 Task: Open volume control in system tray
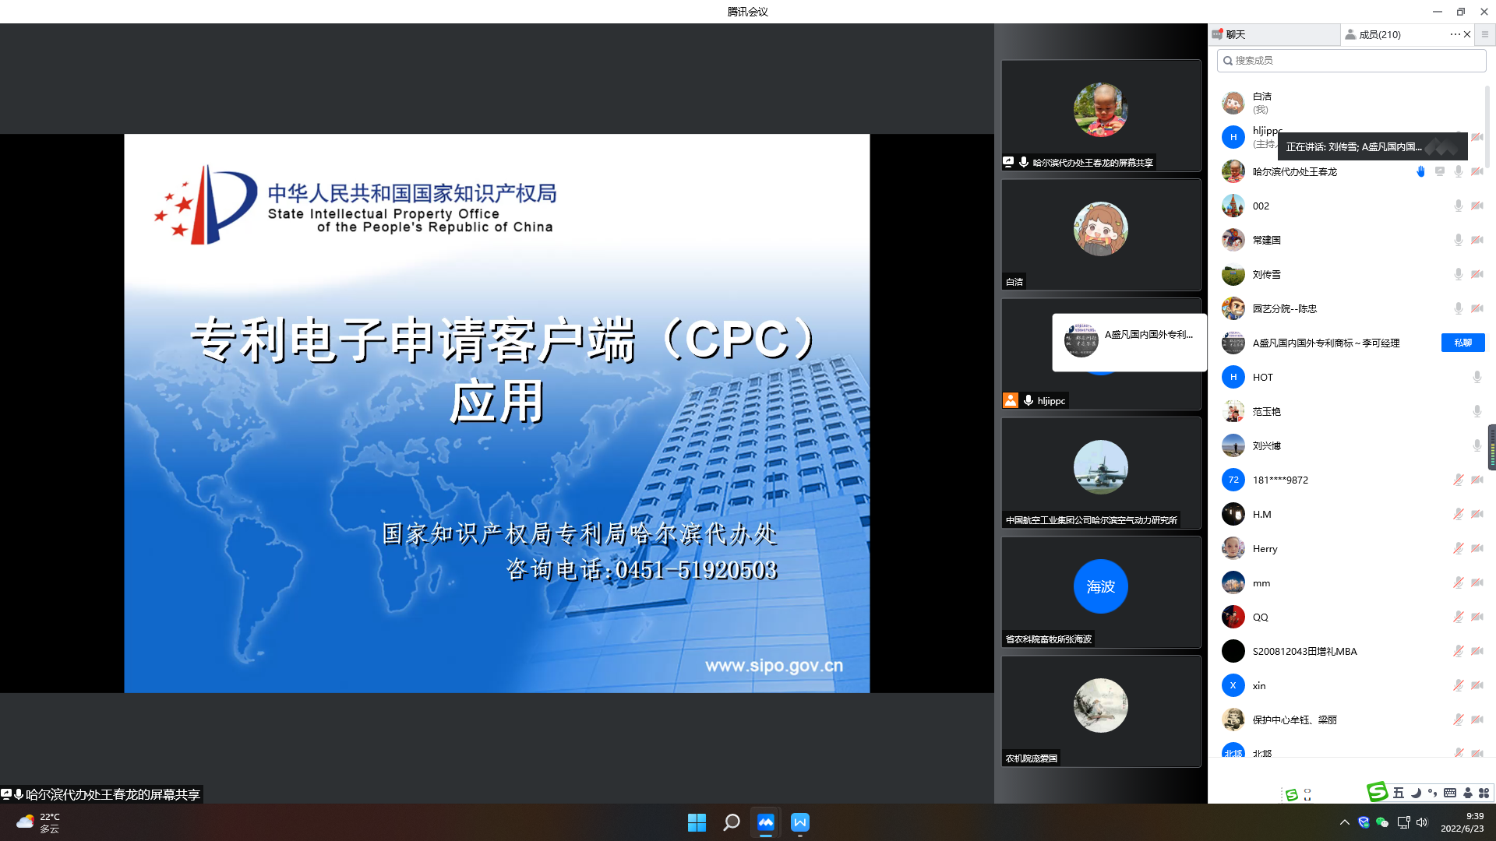pos(1422,822)
